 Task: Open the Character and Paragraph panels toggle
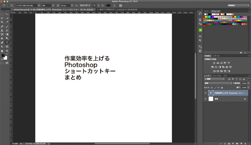[121, 5]
